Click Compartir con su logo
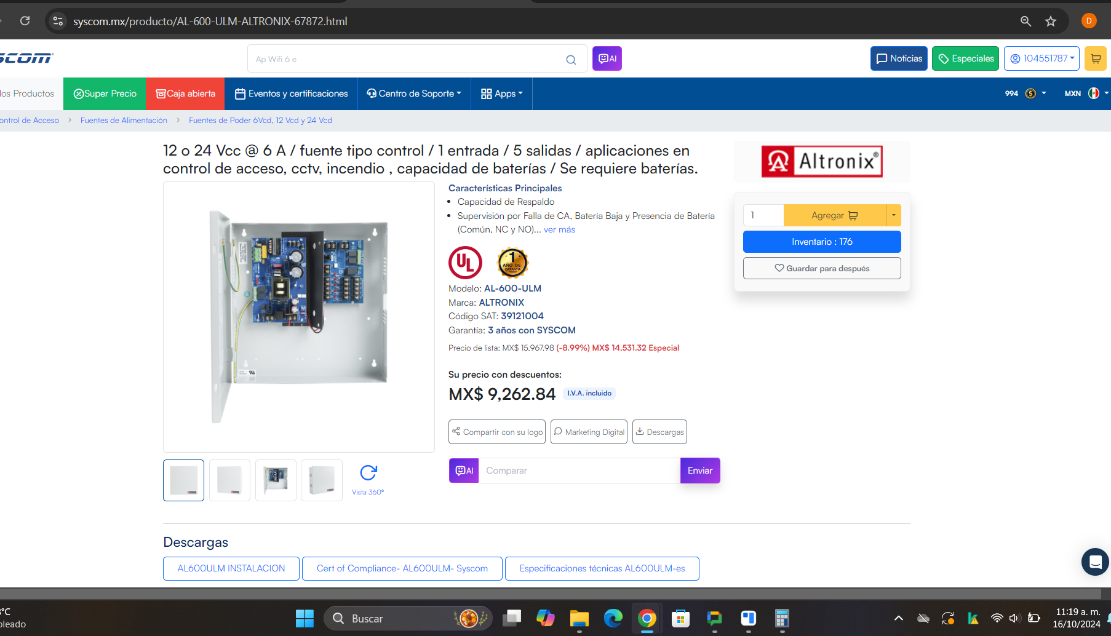Image resolution: width=1111 pixels, height=636 pixels. (x=497, y=432)
